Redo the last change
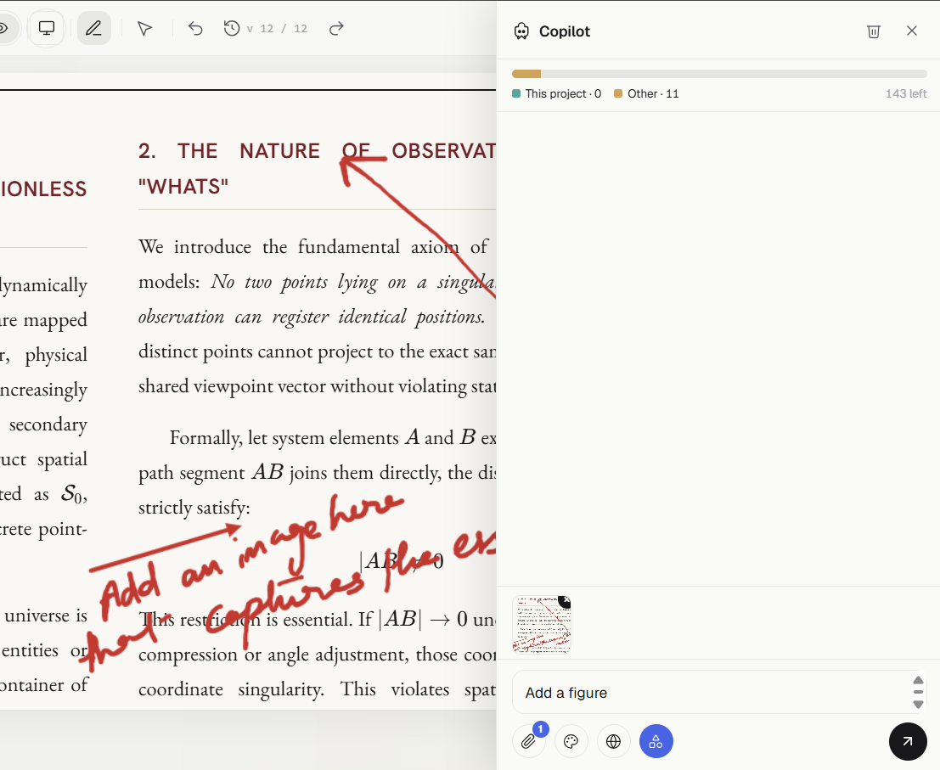Viewport: 940px width, 770px height. point(336,28)
